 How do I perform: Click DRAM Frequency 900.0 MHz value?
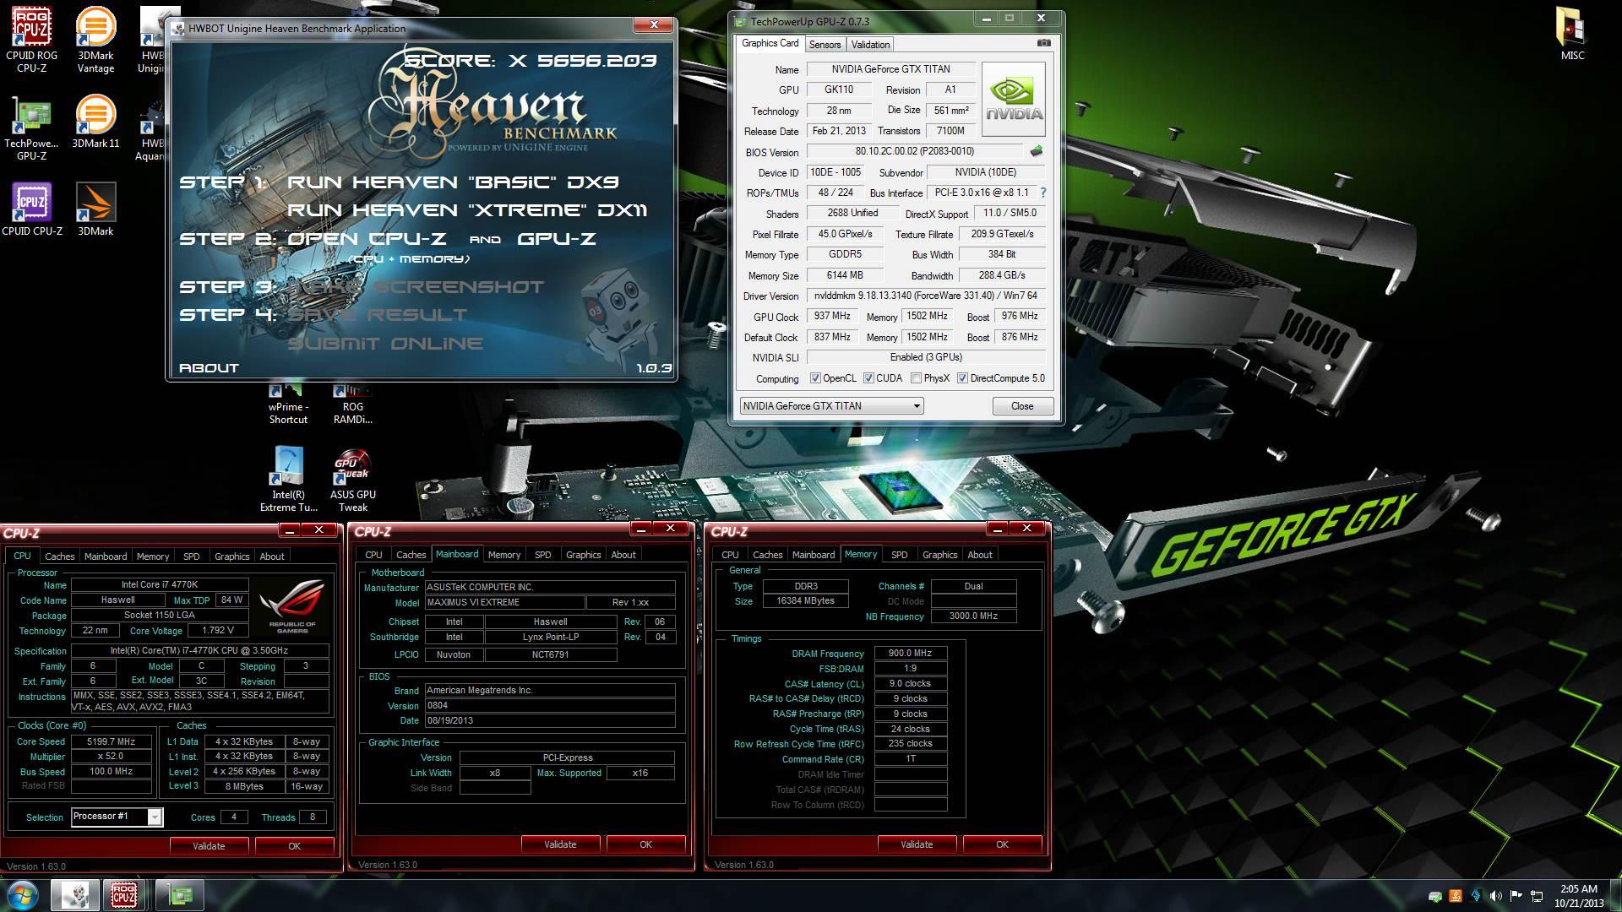click(911, 653)
